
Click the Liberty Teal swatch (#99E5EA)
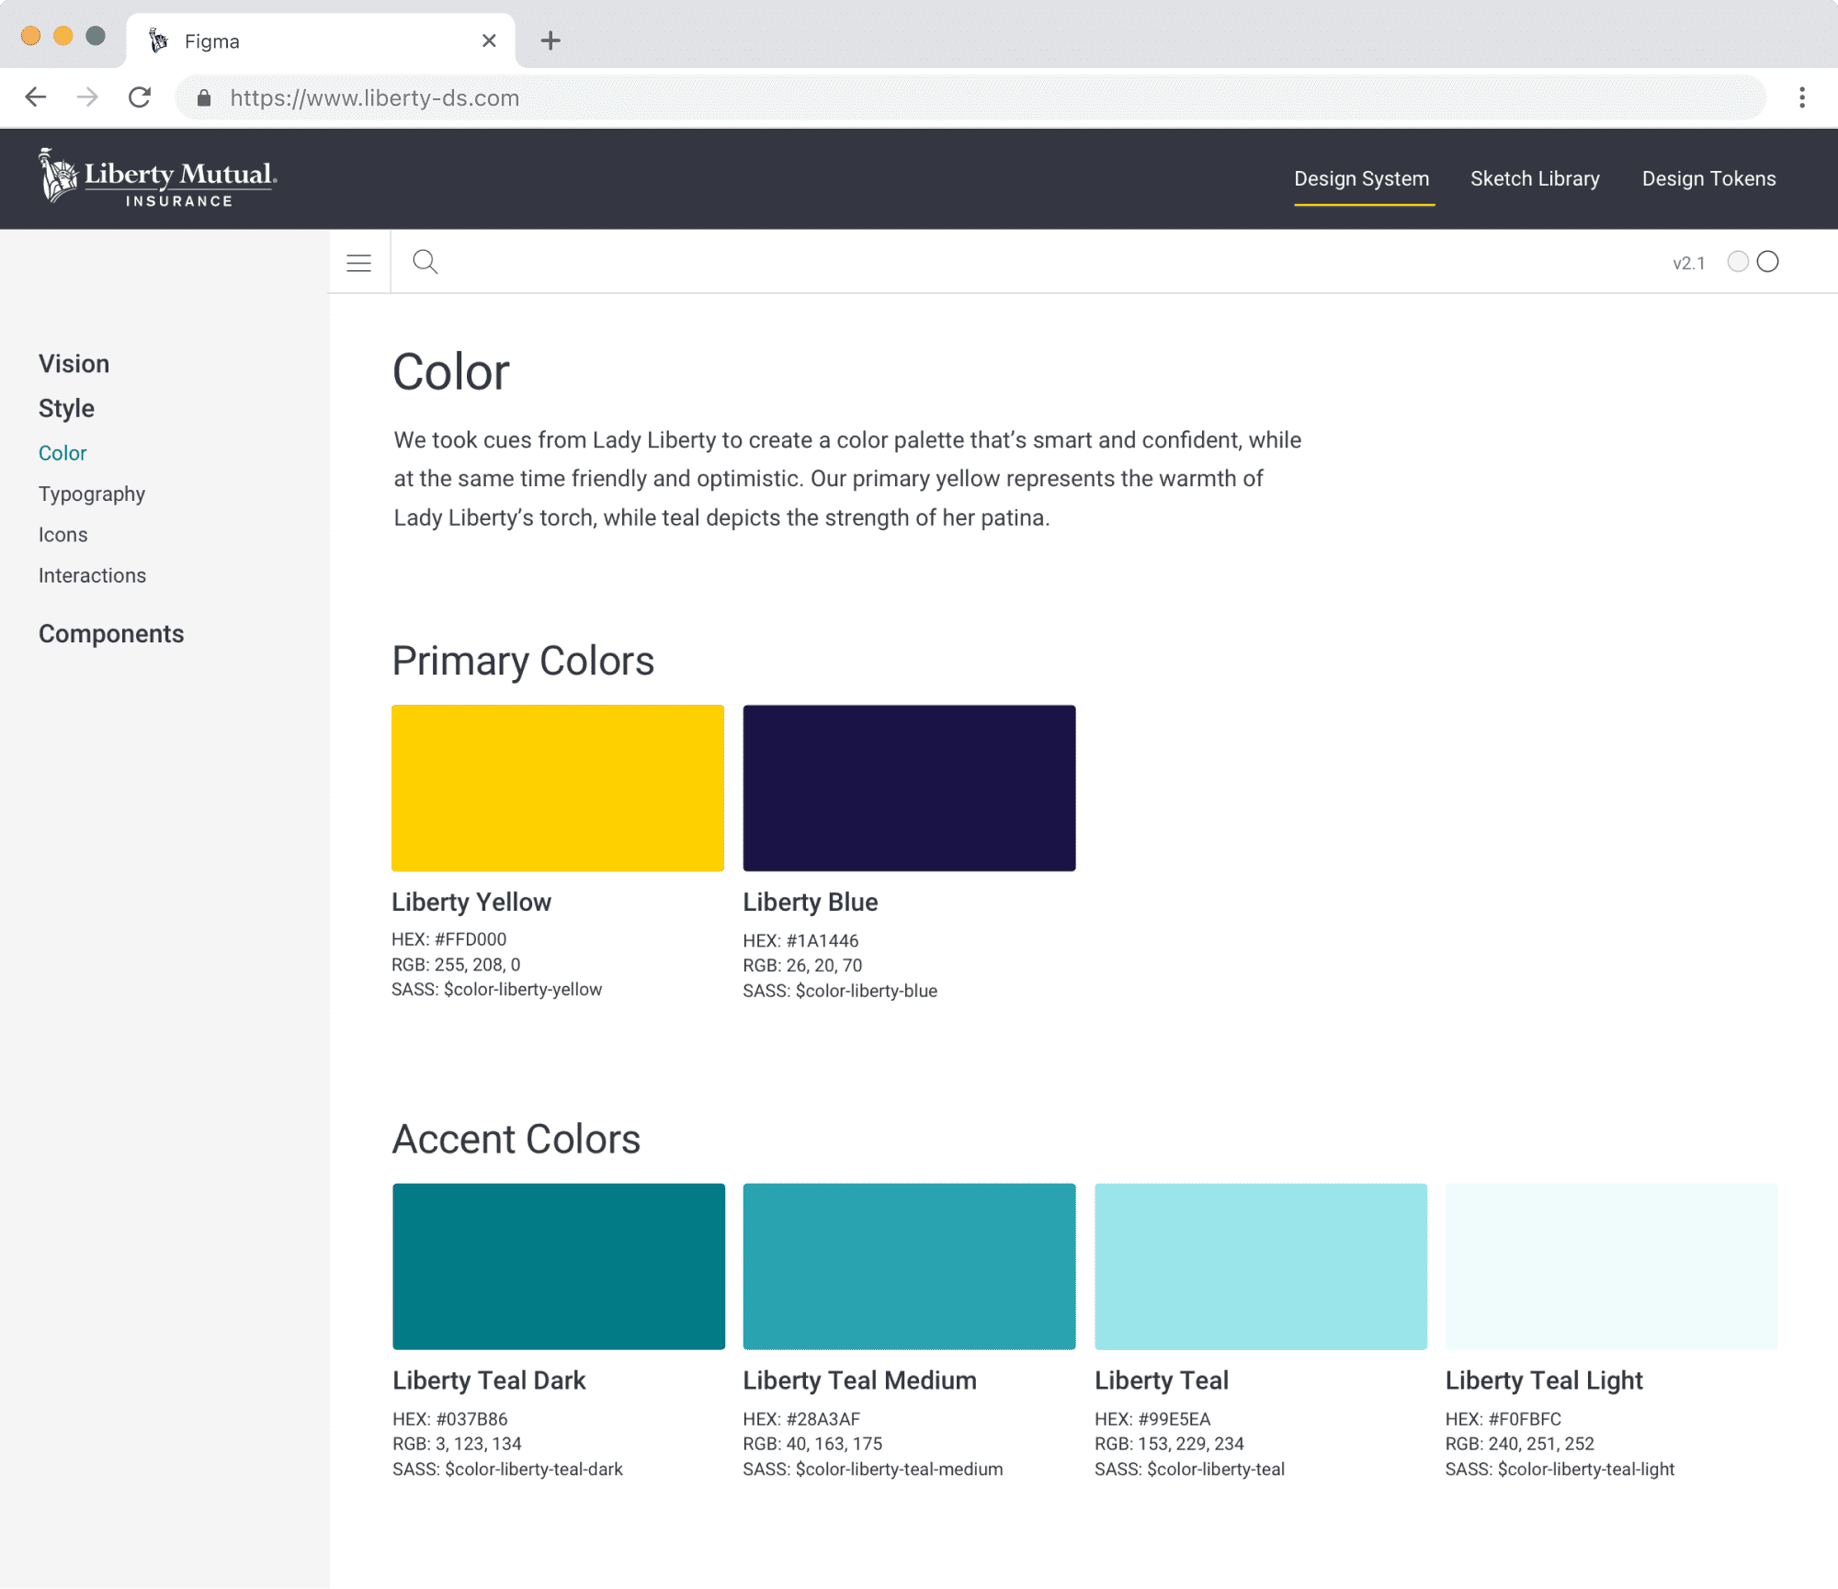(1261, 1266)
